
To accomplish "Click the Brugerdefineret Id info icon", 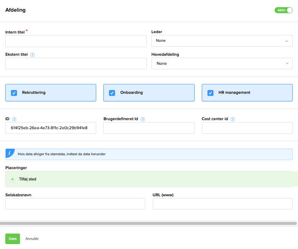I will pyautogui.click(x=143, y=119).
